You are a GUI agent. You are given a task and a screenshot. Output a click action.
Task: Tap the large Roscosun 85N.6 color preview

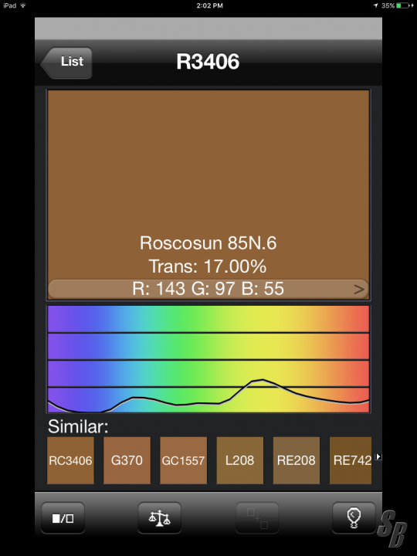pyautogui.click(x=208, y=184)
